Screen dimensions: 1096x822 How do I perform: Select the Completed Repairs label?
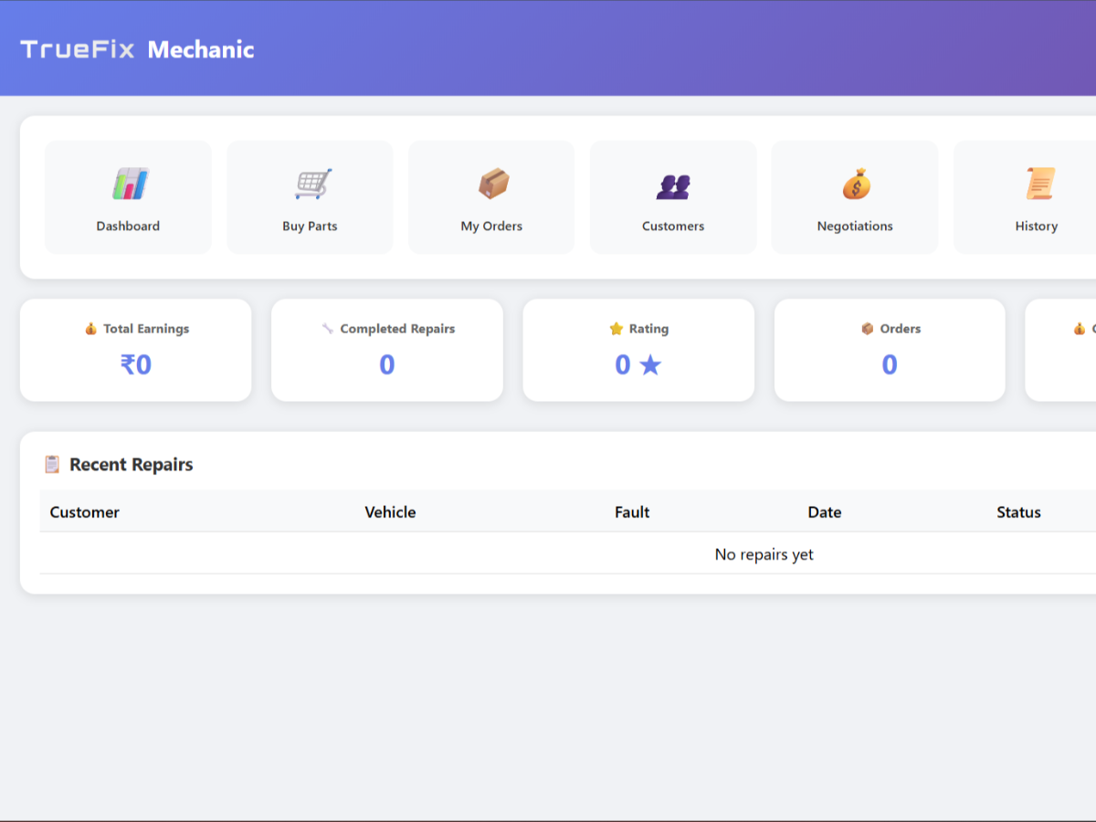click(397, 329)
